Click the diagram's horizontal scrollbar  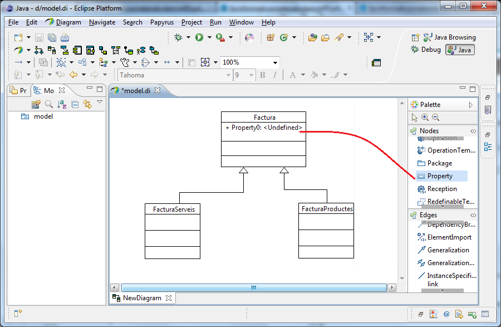pyautogui.click(x=253, y=288)
